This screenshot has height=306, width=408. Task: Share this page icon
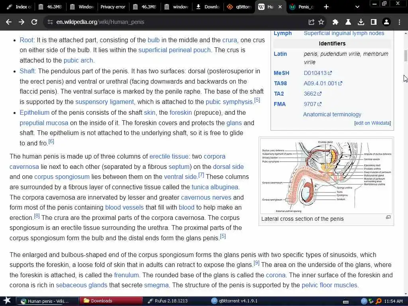311,22
